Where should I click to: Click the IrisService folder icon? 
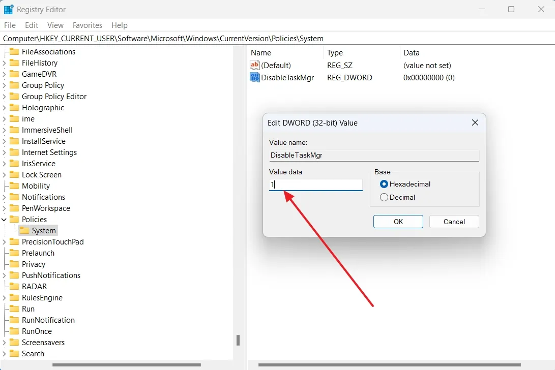[14, 164]
